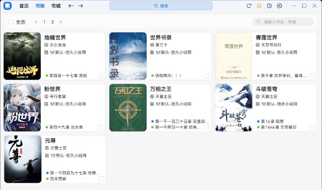This screenshot has width=322, height=190.
Task: Click source 默认-独步小说网 on 斗破苍穹
Action: tap(279, 104)
